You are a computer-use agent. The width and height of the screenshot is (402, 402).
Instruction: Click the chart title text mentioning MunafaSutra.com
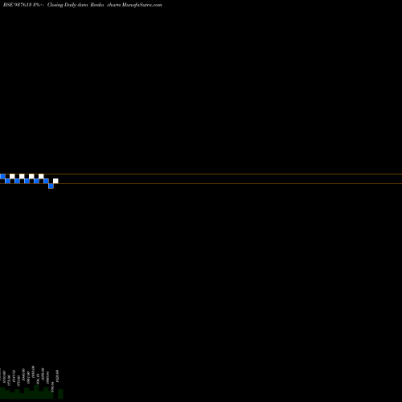(82, 5)
